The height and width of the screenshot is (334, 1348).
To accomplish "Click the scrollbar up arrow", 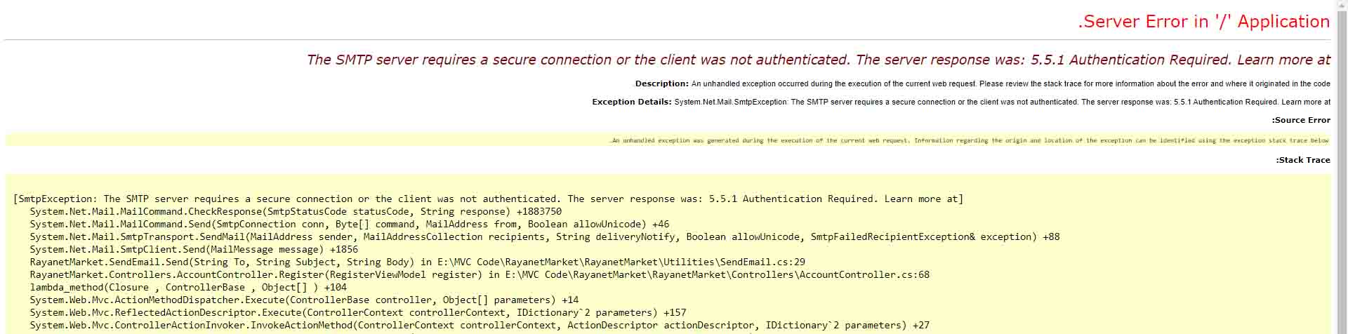I will click(x=1341, y=6).
